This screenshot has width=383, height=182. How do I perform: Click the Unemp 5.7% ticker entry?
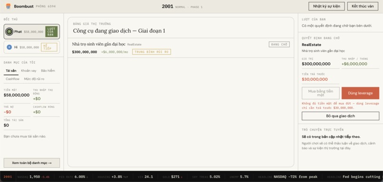(x=239, y=177)
